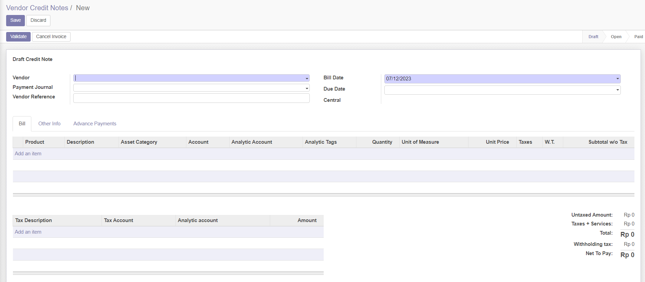This screenshot has width=645, height=282.
Task: Click Cancel Invoice button
Action: pyautogui.click(x=51, y=37)
